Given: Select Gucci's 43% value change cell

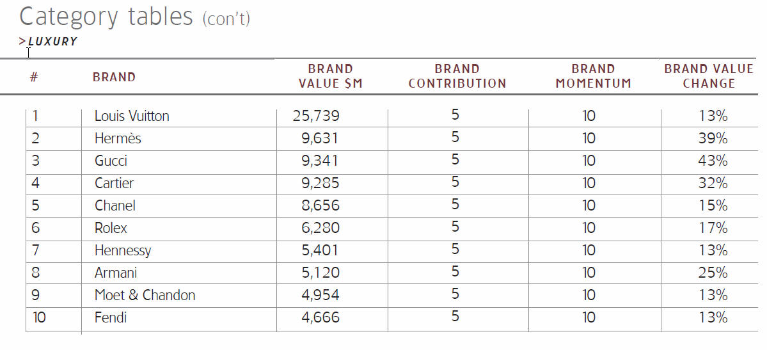Looking at the screenshot, I should [713, 161].
